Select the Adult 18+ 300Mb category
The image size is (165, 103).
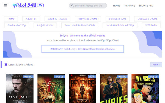coord(57,19)
